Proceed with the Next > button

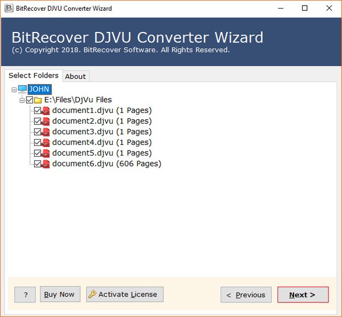point(303,295)
